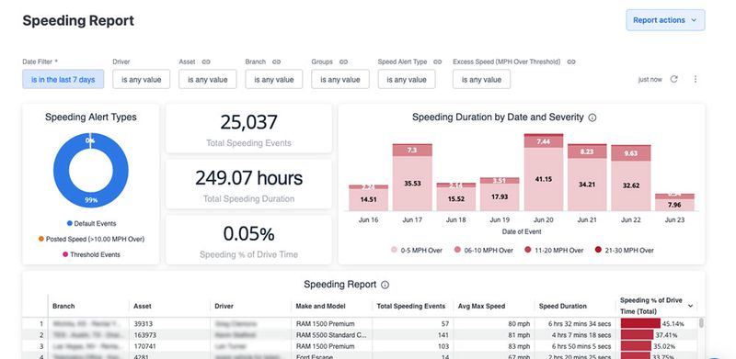Open the Driver filter 'is any value' button
Screen dimensions: 736x359
click(142, 79)
